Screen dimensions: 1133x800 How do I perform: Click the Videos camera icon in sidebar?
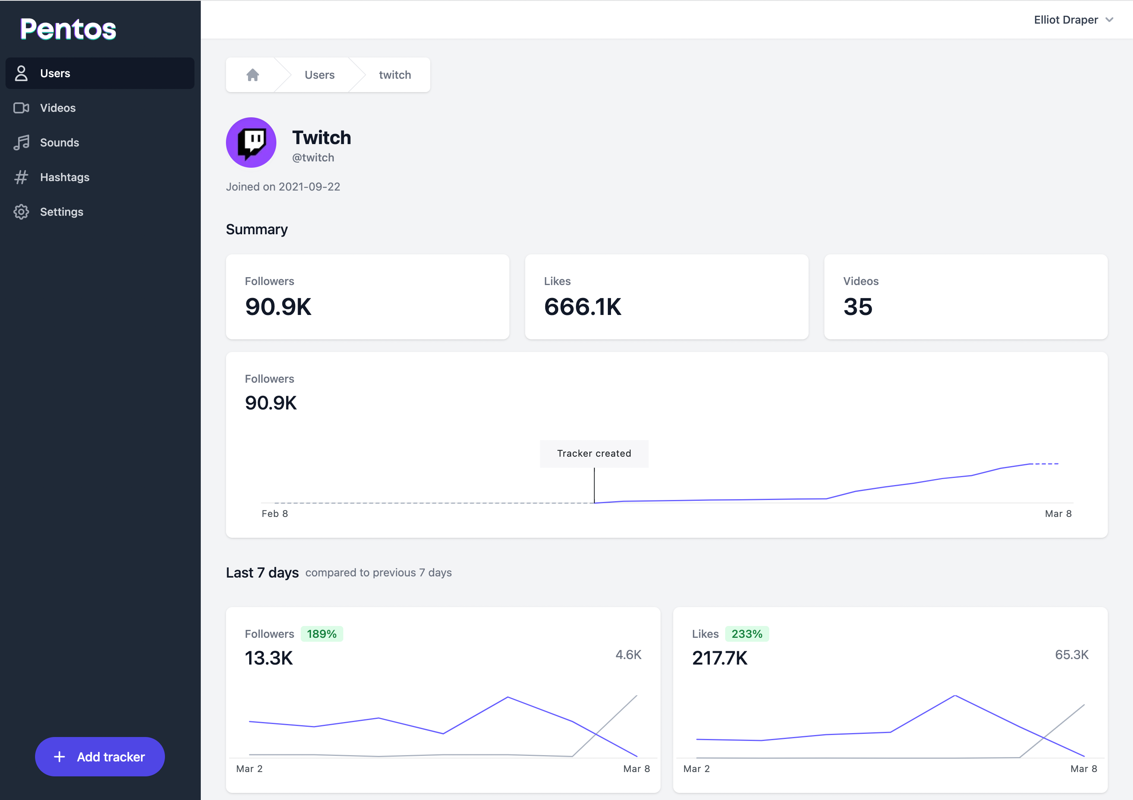click(21, 107)
